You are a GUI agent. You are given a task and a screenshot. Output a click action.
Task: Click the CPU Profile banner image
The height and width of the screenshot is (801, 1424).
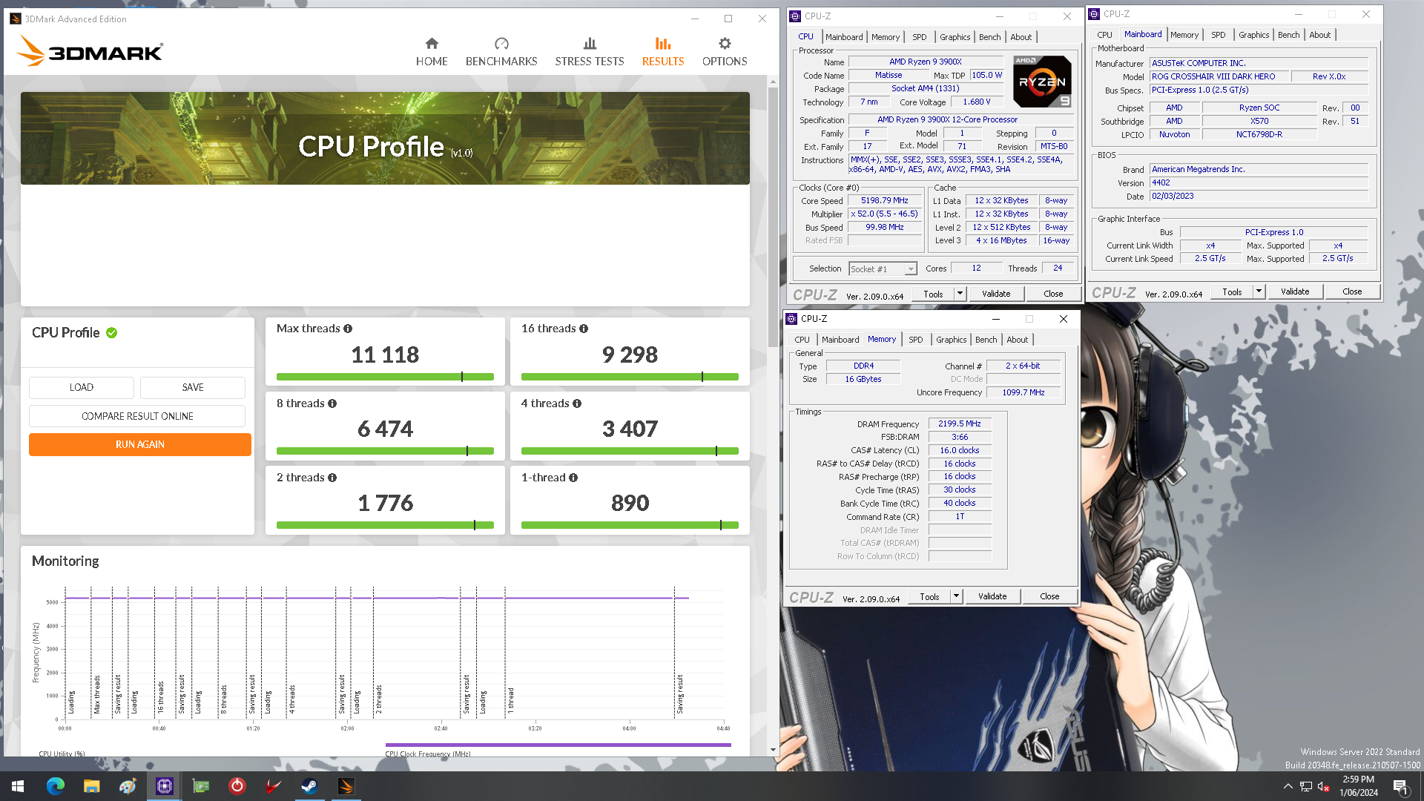point(385,138)
